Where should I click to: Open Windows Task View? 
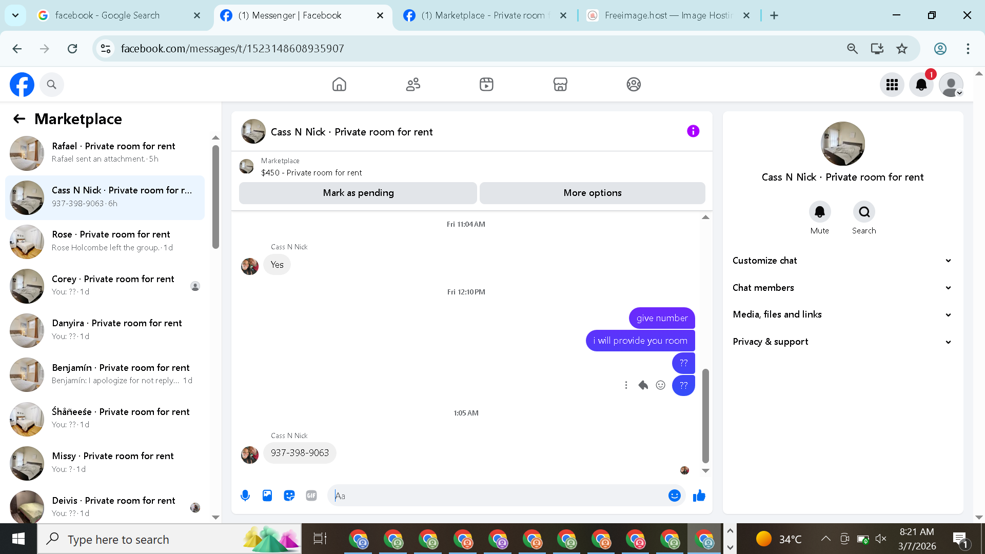tap(320, 539)
